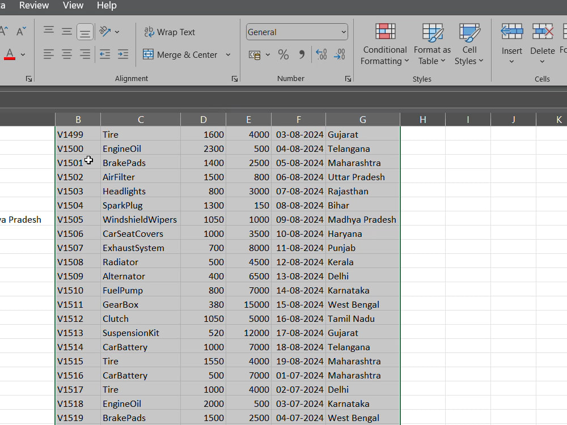Open the Accounting format dropdown arrow
The width and height of the screenshot is (567, 425).
pos(268,55)
